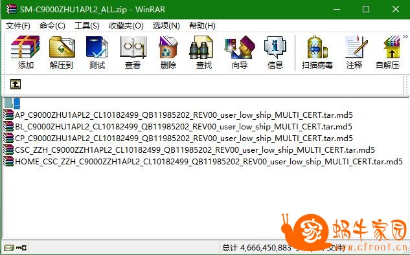Click the archive icon of BL file
The height and width of the screenshot is (255, 410).
point(8,126)
